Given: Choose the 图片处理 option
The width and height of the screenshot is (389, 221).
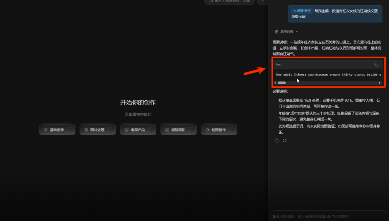Looking at the screenshot, I should point(98,129).
